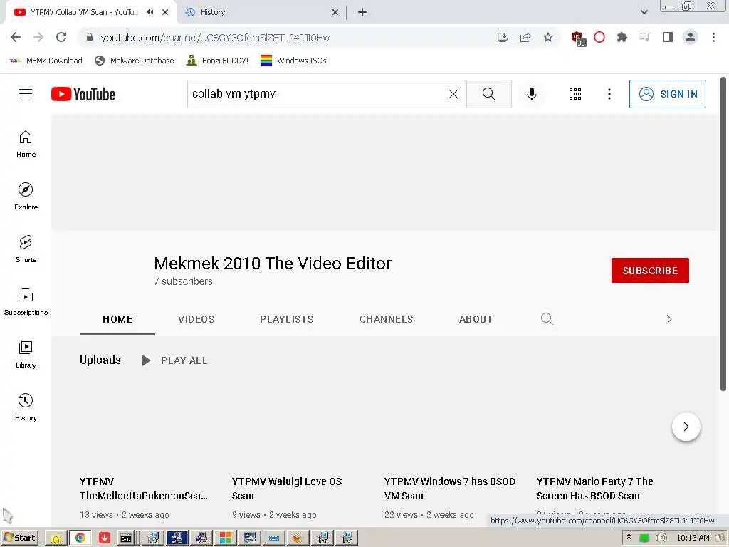
Task: Open Explore in the sidebar
Action: pos(26,197)
